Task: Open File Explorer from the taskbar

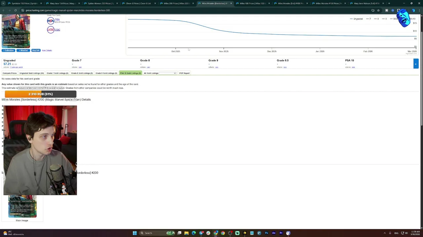Action: [x=186, y=233]
